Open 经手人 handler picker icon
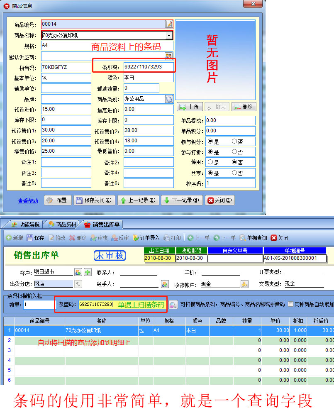Viewport: 334px width, 415px height. pyautogui.click(x=165, y=284)
